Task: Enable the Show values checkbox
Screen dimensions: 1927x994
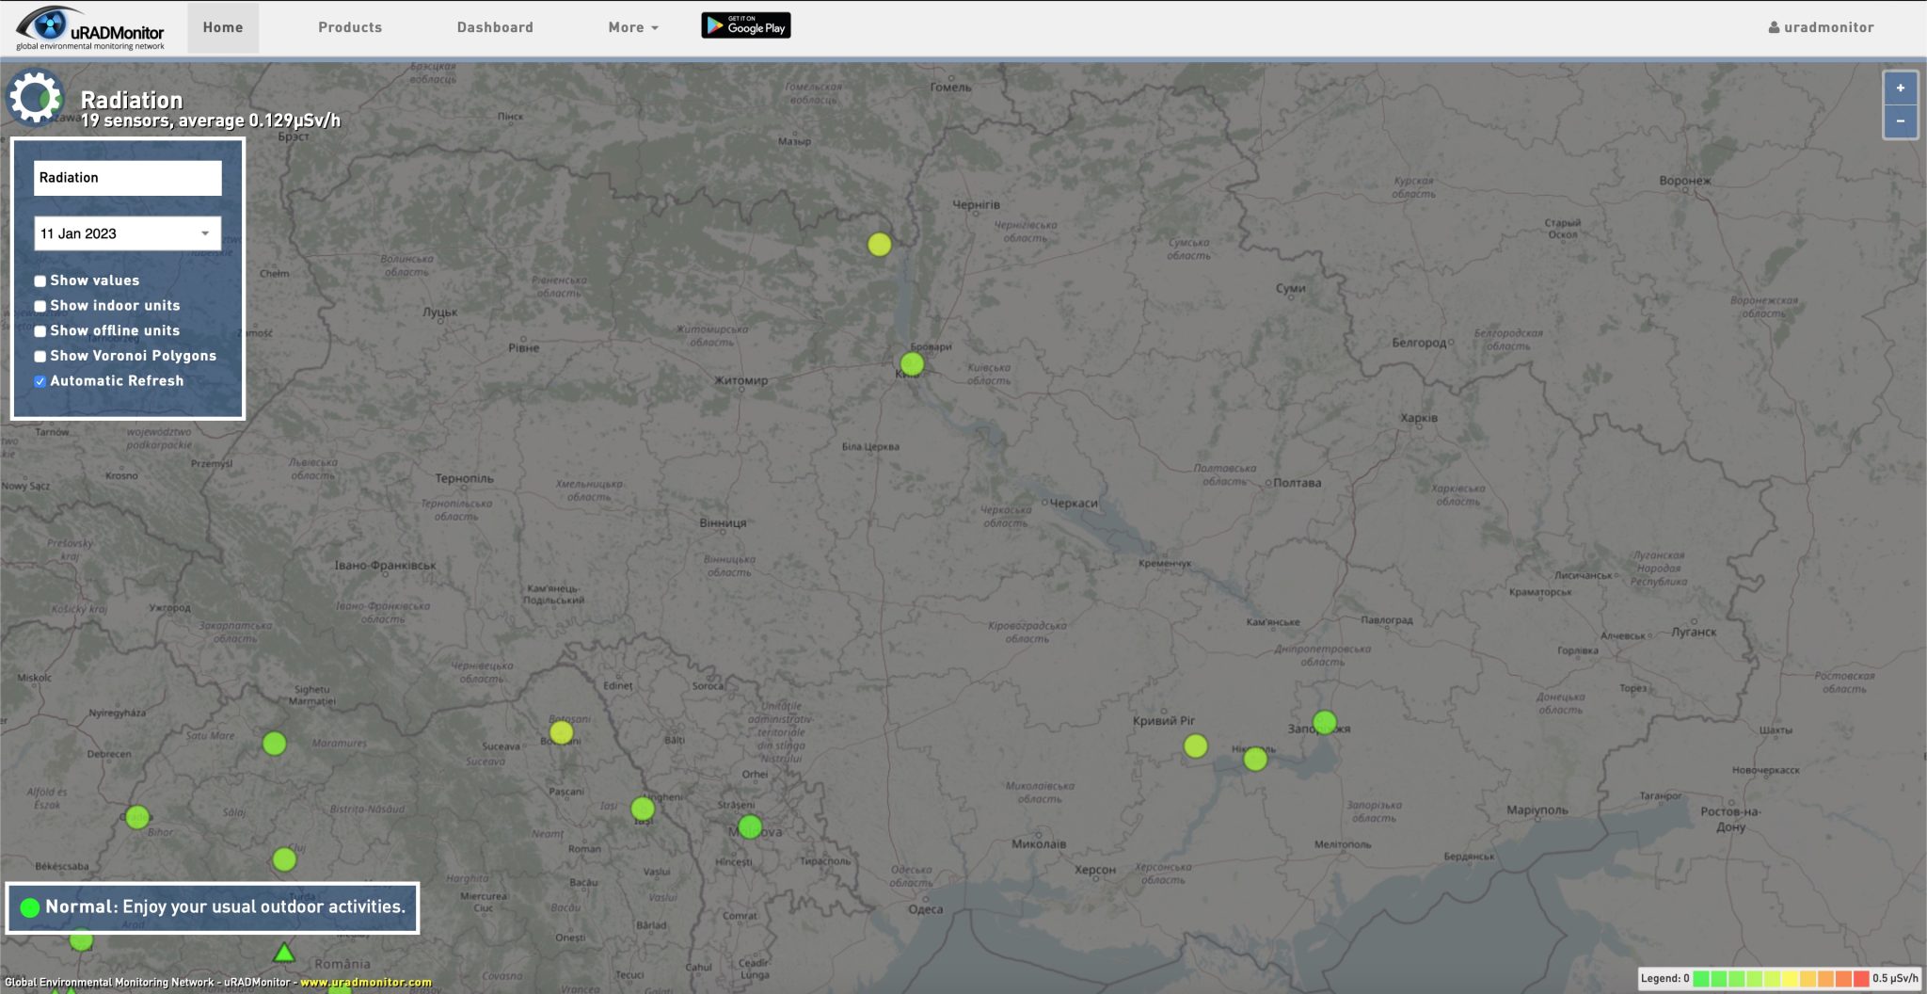Action: coord(39,281)
